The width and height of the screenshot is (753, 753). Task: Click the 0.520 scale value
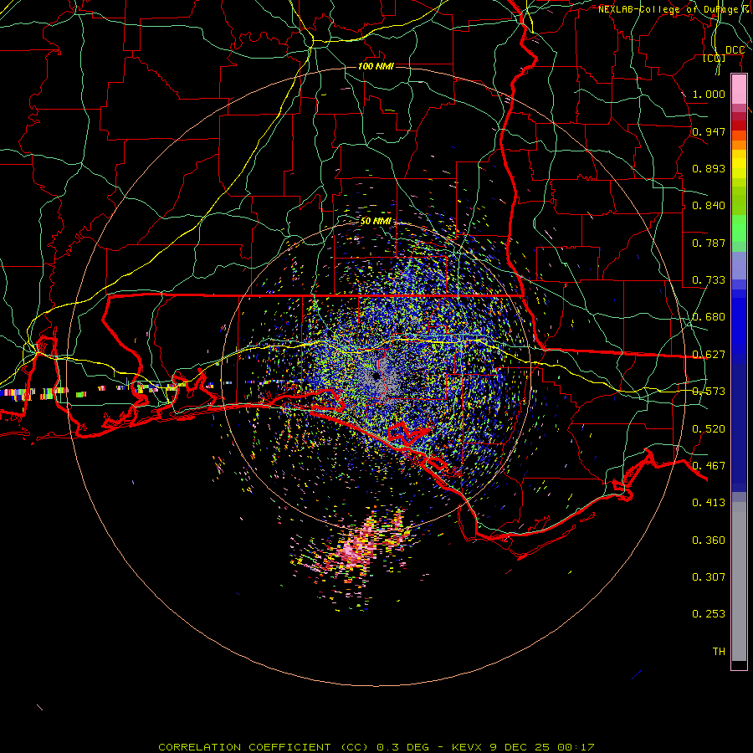[709, 429]
